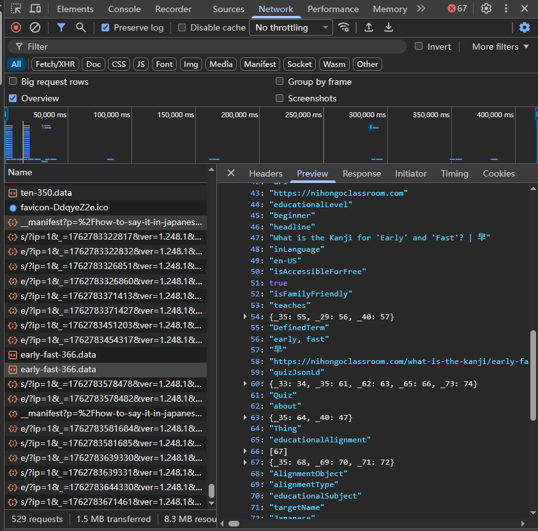
Task: Expand the JSON object on line 60
Action: tap(246, 384)
